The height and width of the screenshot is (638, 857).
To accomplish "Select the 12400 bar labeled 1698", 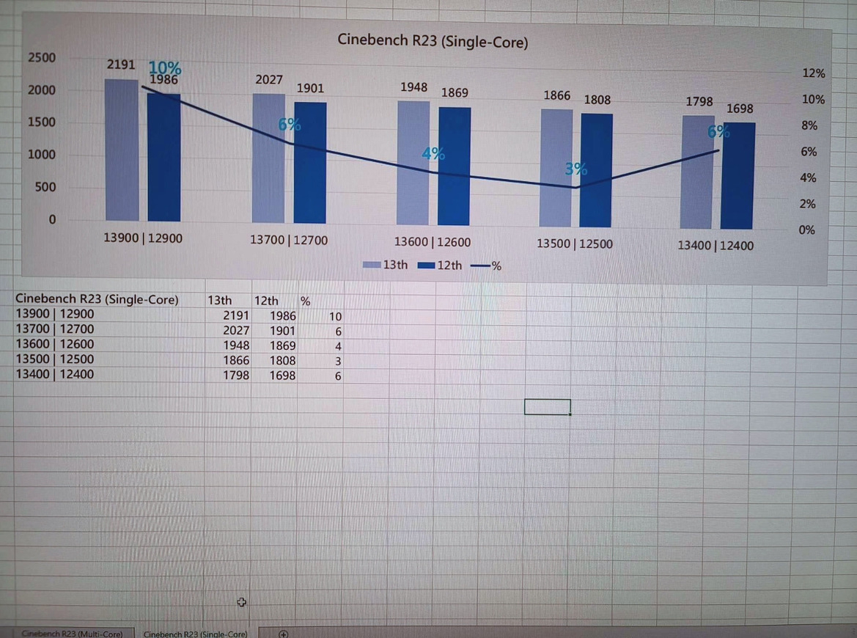I will tap(738, 176).
